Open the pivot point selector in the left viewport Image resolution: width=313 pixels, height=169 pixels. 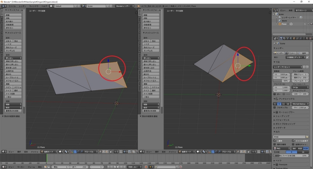(67, 152)
